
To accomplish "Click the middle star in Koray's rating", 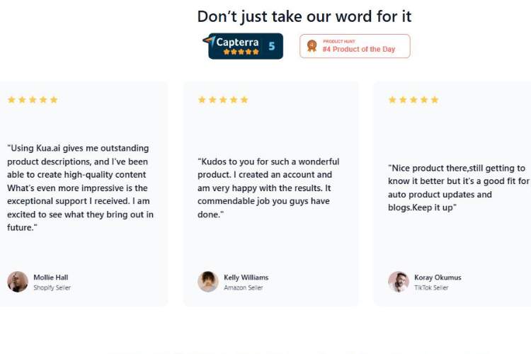I will pos(413,100).
